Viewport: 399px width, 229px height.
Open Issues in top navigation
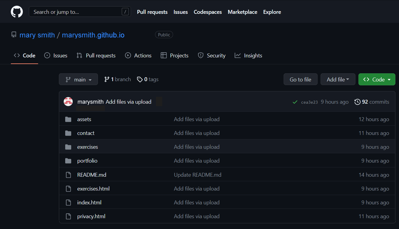point(181,12)
